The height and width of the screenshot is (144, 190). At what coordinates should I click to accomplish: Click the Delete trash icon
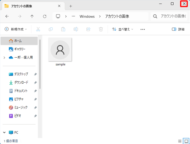click(x=101, y=29)
